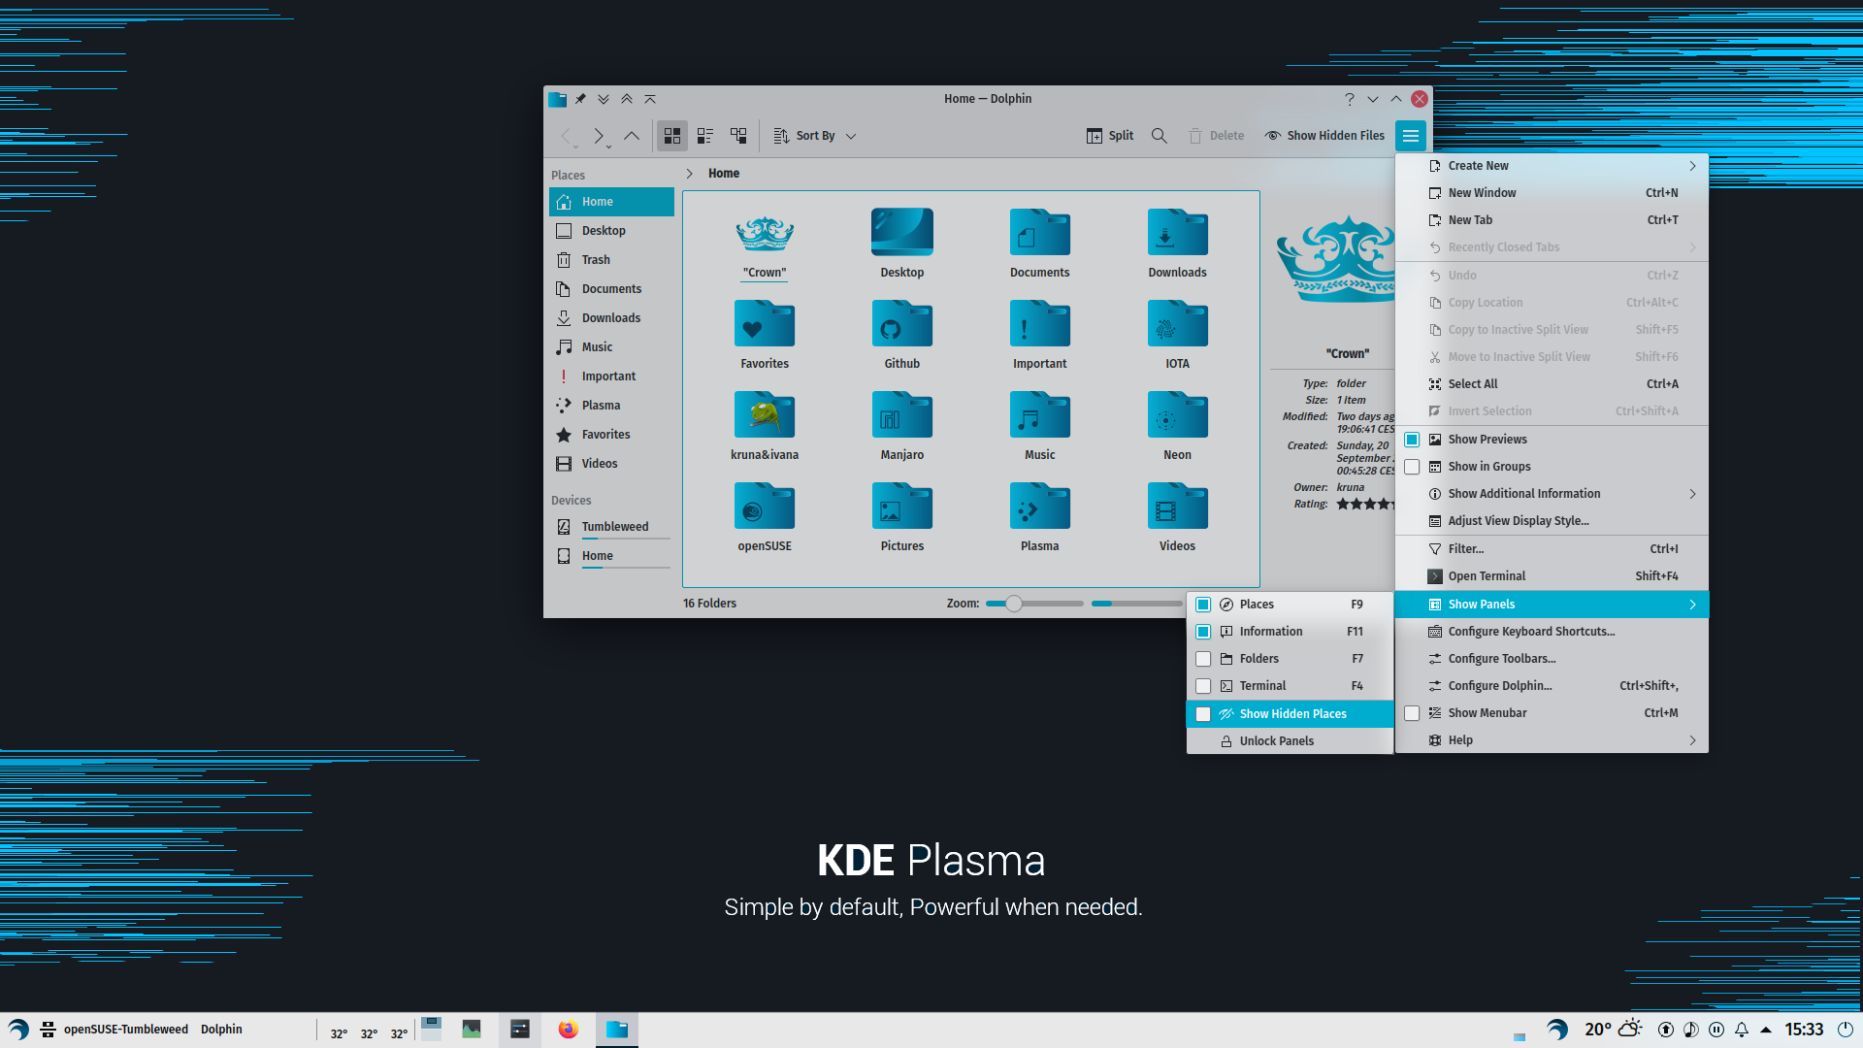Switch to Details tree view mode
The width and height of the screenshot is (1863, 1048).
point(738,136)
